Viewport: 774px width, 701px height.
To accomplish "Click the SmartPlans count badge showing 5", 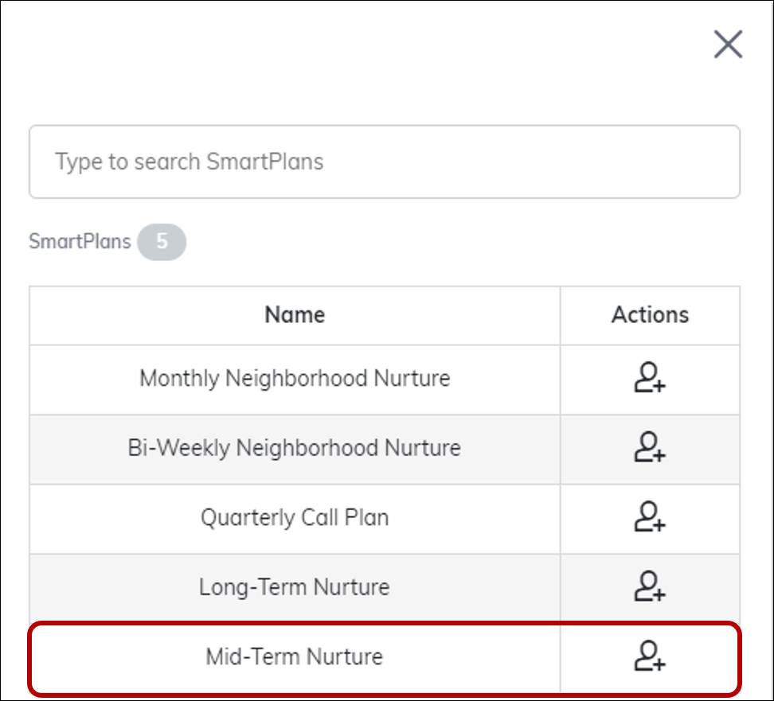I will pyautogui.click(x=162, y=242).
